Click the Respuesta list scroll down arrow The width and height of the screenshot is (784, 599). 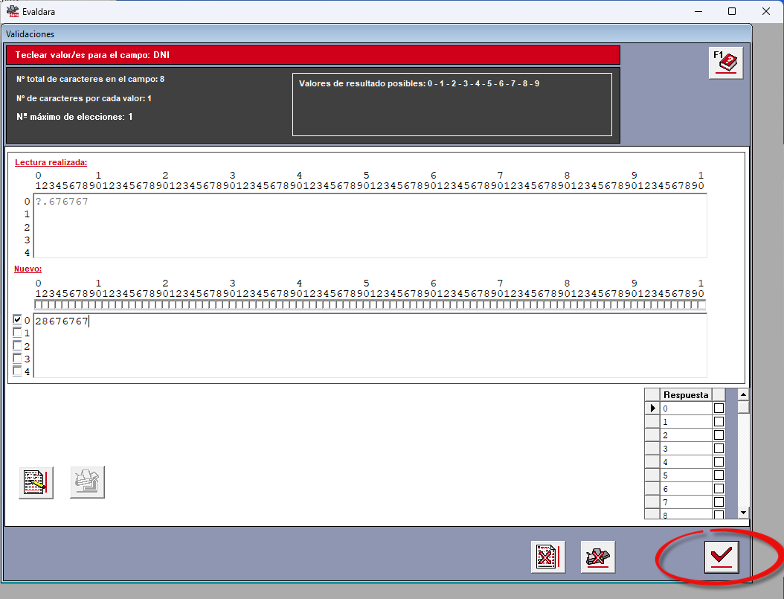(743, 513)
